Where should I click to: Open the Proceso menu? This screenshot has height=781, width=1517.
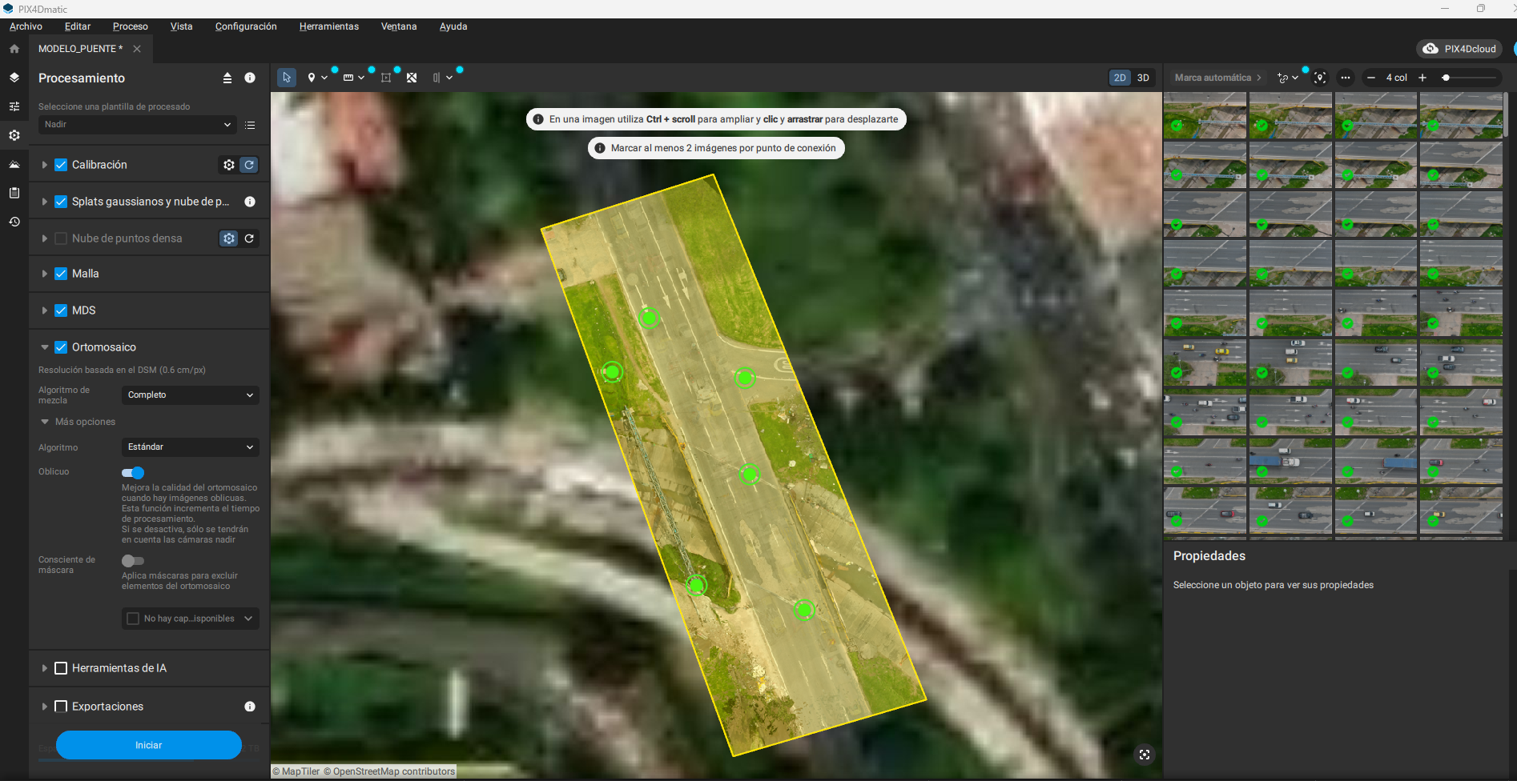click(x=131, y=26)
